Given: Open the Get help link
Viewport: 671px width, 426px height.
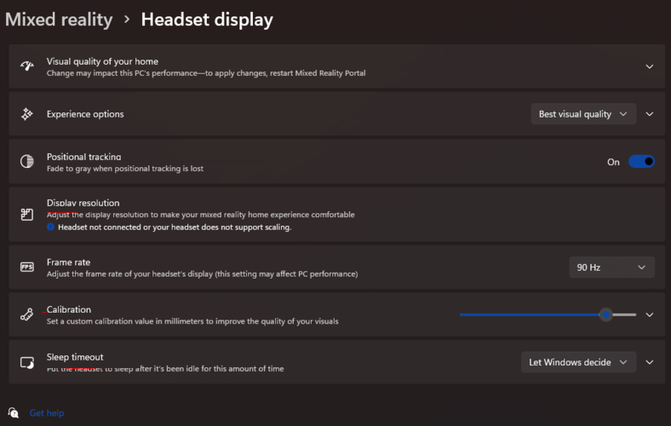Looking at the screenshot, I should tap(47, 413).
